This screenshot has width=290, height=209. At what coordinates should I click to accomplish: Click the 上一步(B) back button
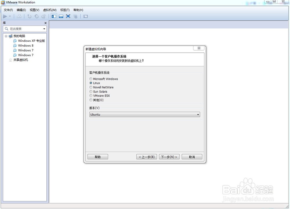pos(147,157)
